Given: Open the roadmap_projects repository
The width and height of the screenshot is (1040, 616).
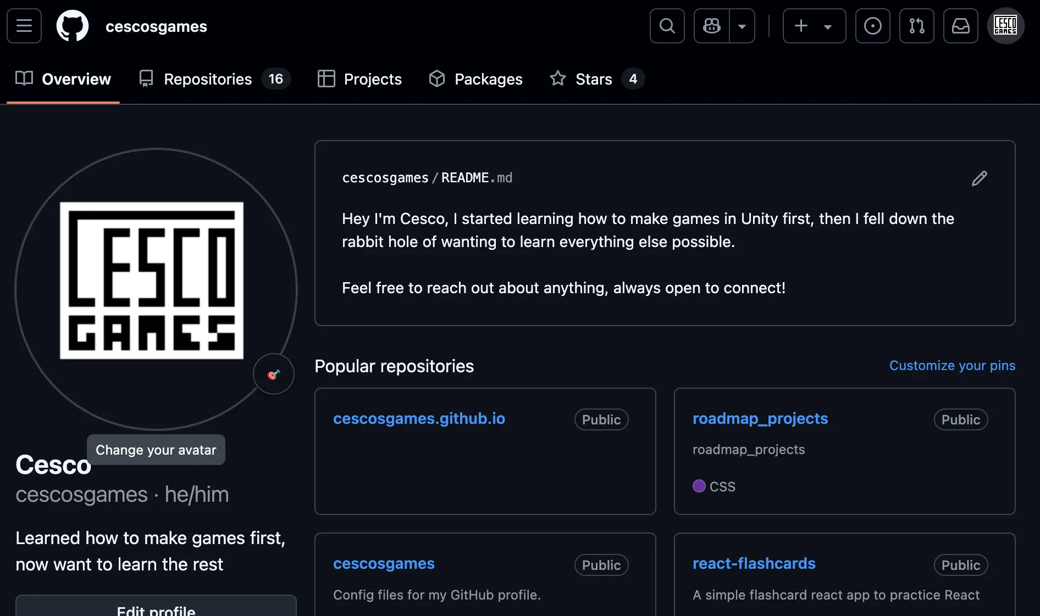Looking at the screenshot, I should pos(760,419).
